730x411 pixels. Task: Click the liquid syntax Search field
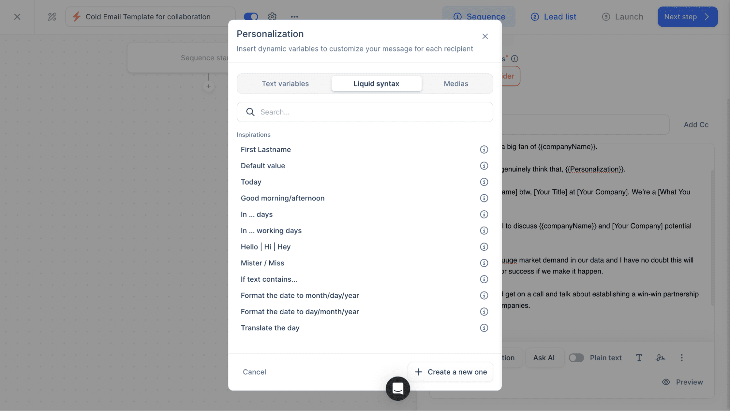point(365,112)
